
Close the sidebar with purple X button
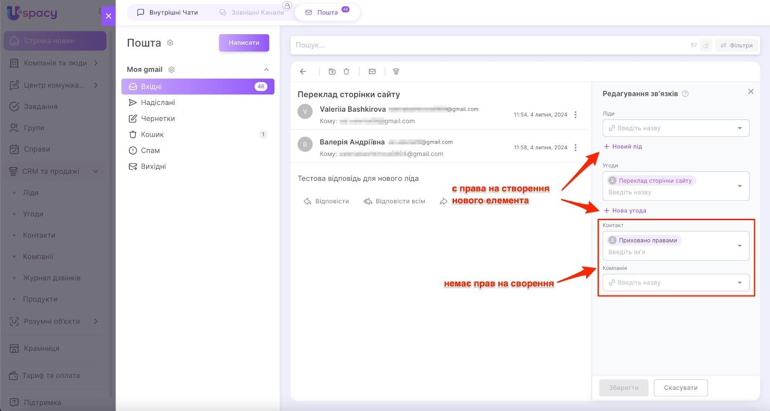pos(108,16)
